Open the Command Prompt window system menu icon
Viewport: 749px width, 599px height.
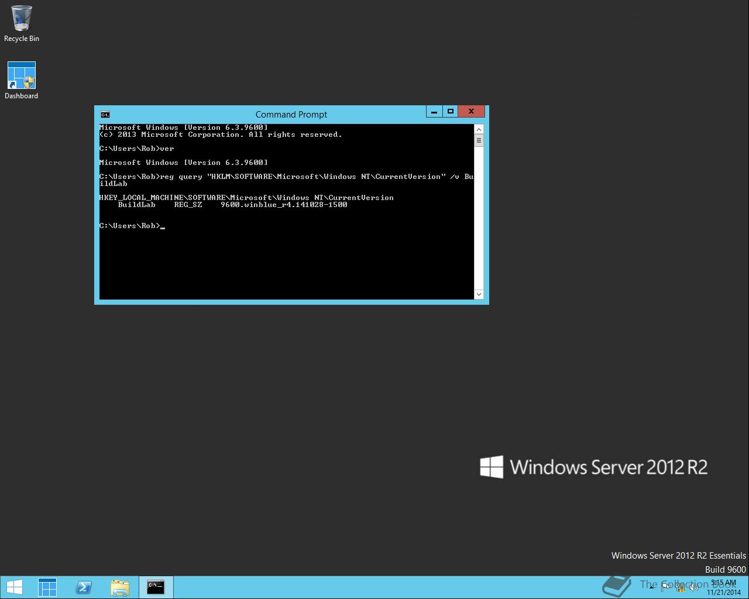[x=105, y=114]
